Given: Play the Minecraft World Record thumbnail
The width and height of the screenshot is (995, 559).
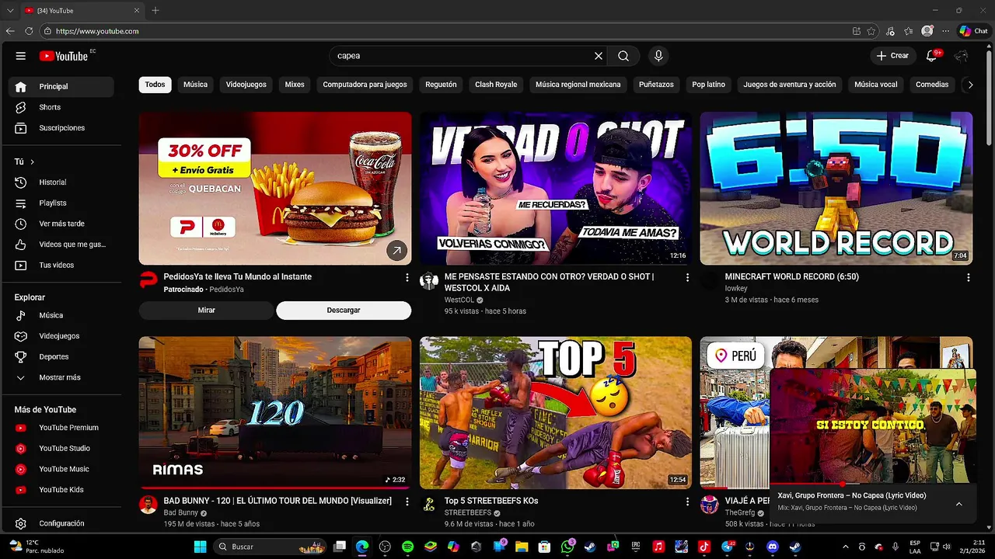Looking at the screenshot, I should (836, 189).
